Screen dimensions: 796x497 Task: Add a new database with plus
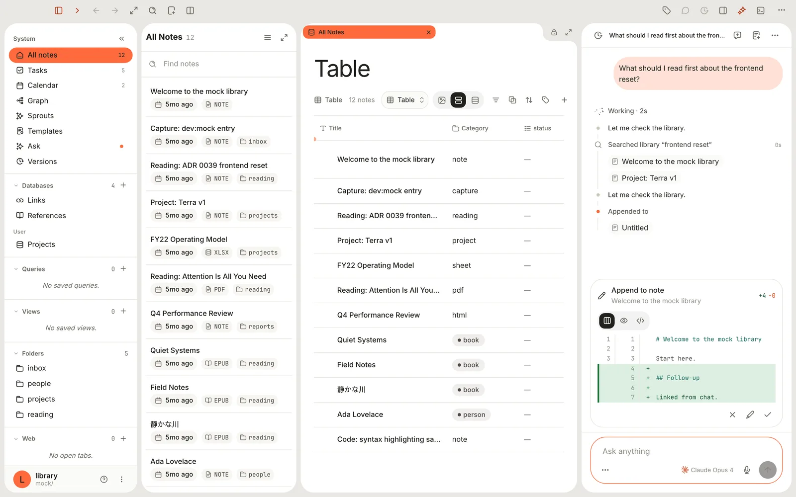click(x=123, y=185)
